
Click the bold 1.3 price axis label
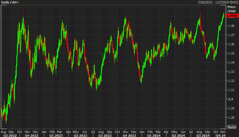click(x=230, y=99)
